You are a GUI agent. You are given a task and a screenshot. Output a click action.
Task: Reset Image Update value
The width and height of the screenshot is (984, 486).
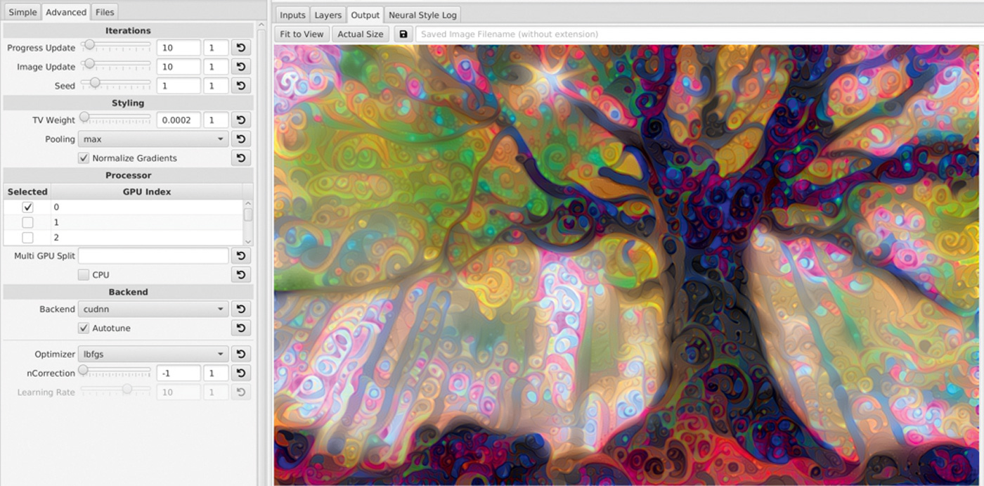pos(240,67)
